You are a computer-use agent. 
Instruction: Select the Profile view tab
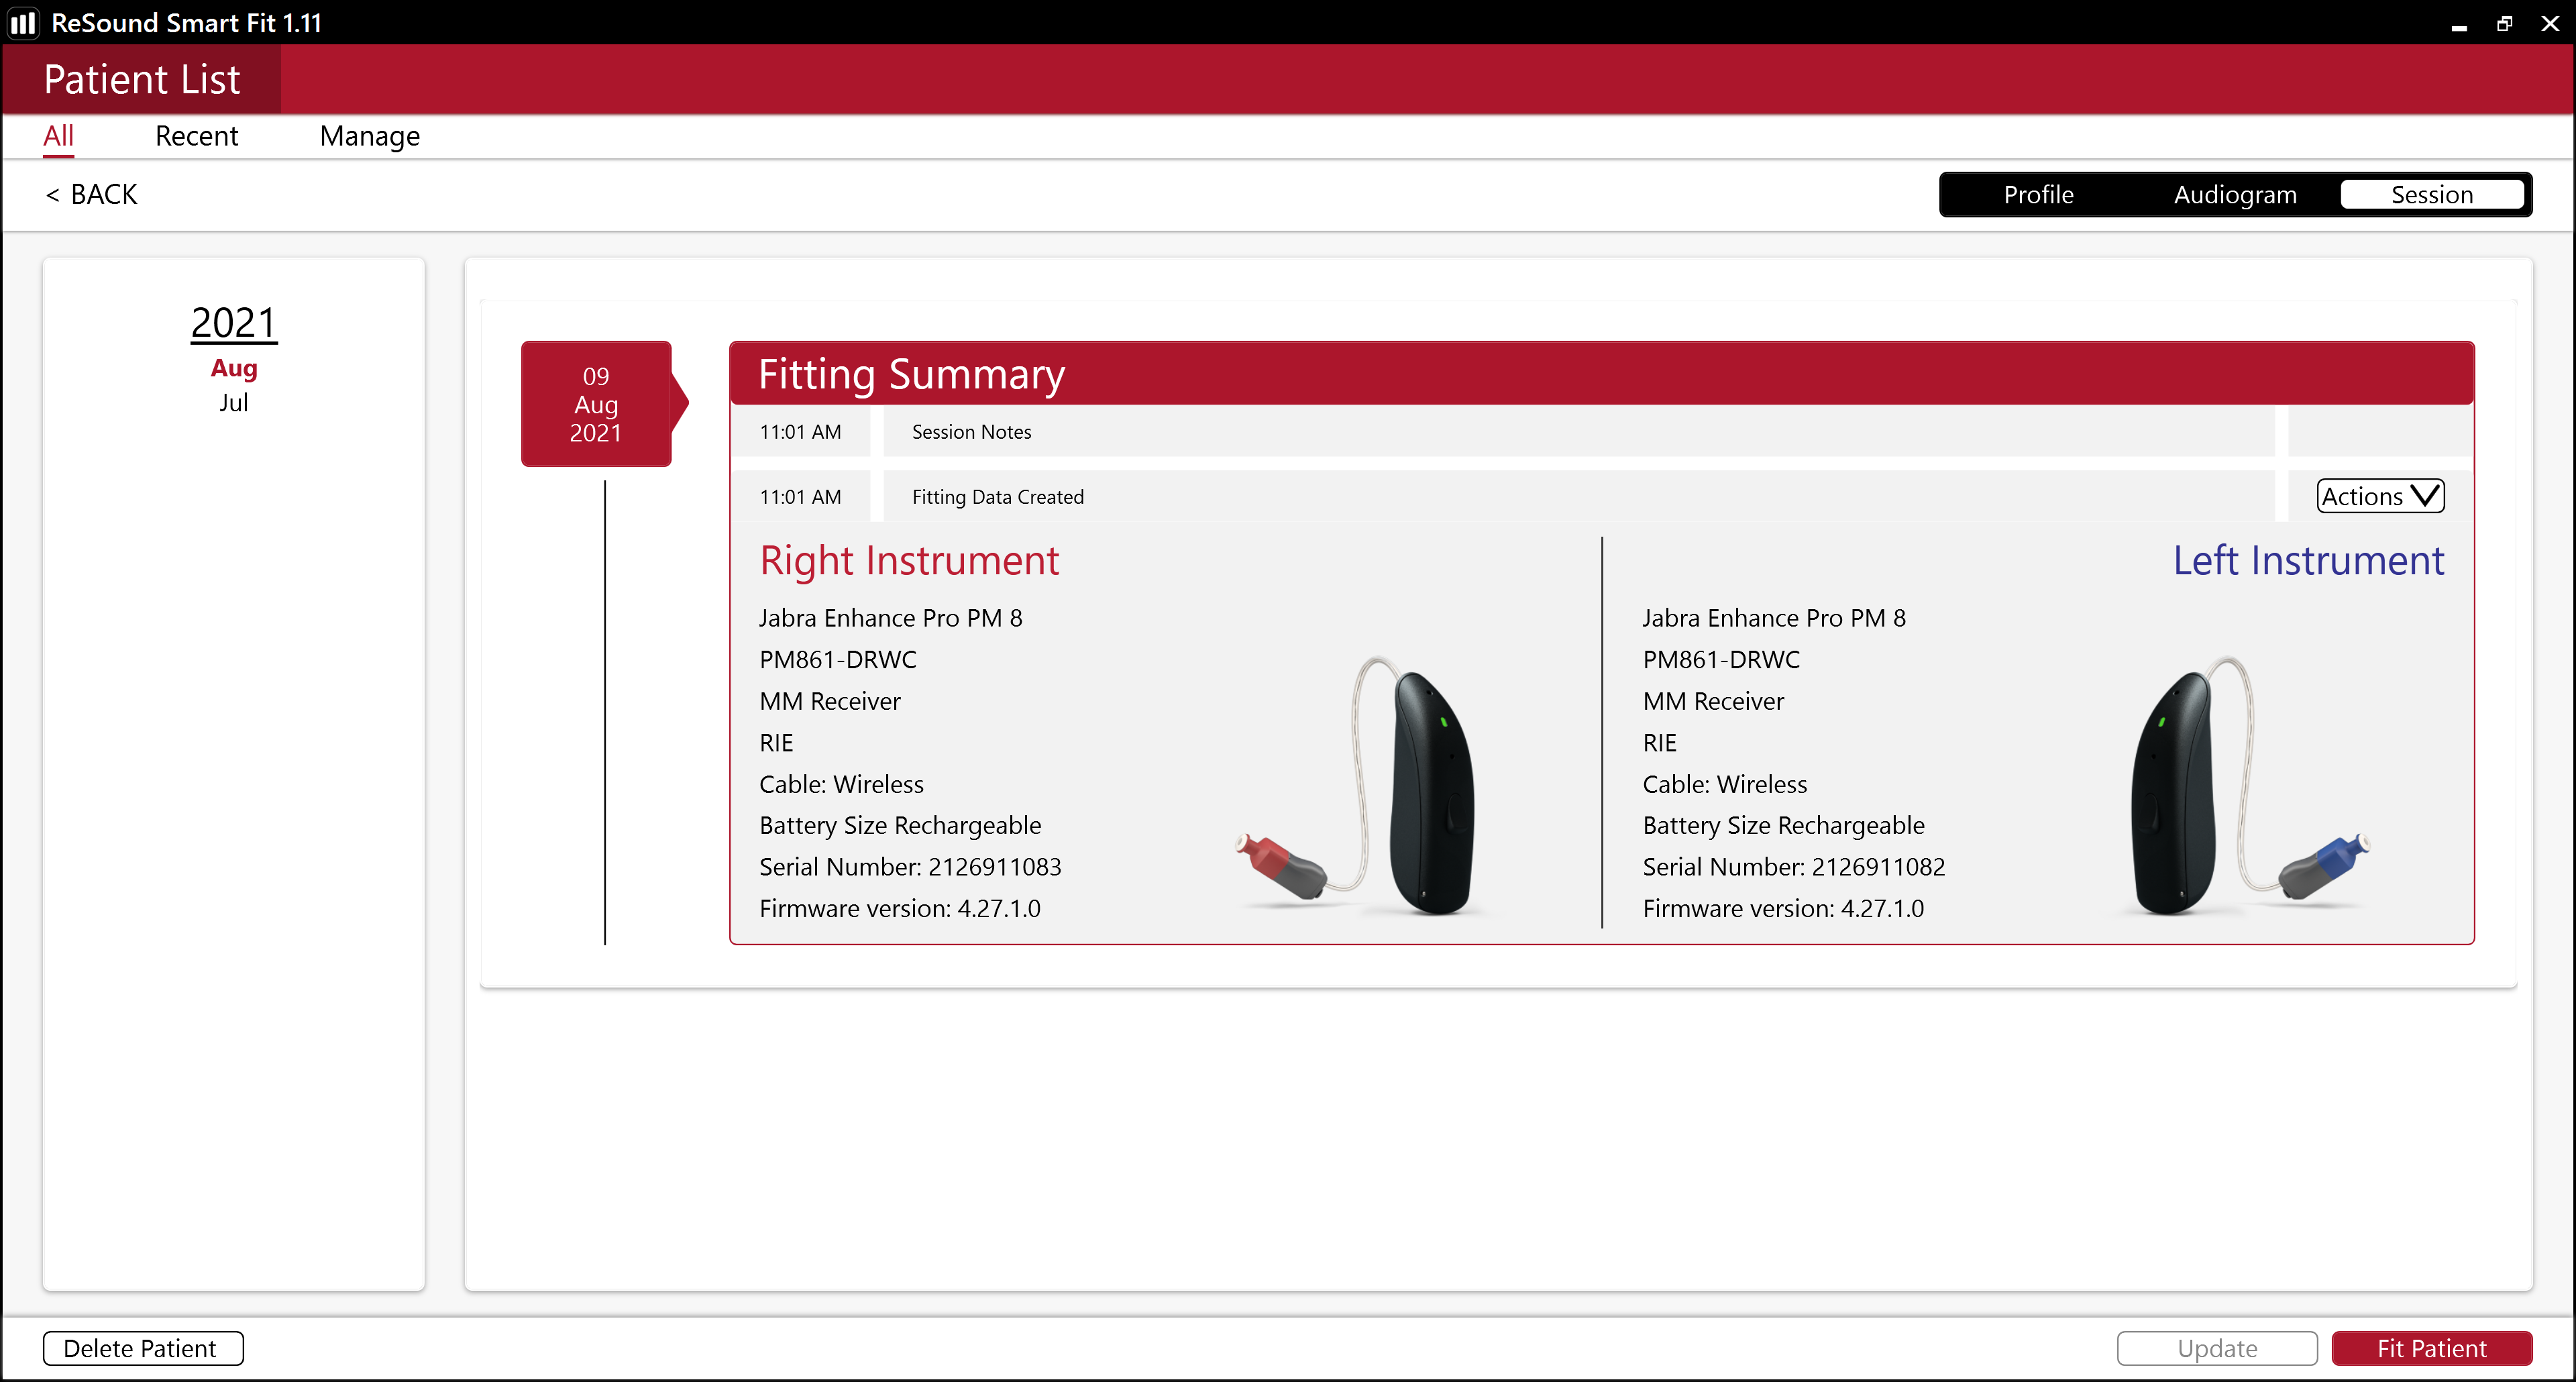(2038, 195)
